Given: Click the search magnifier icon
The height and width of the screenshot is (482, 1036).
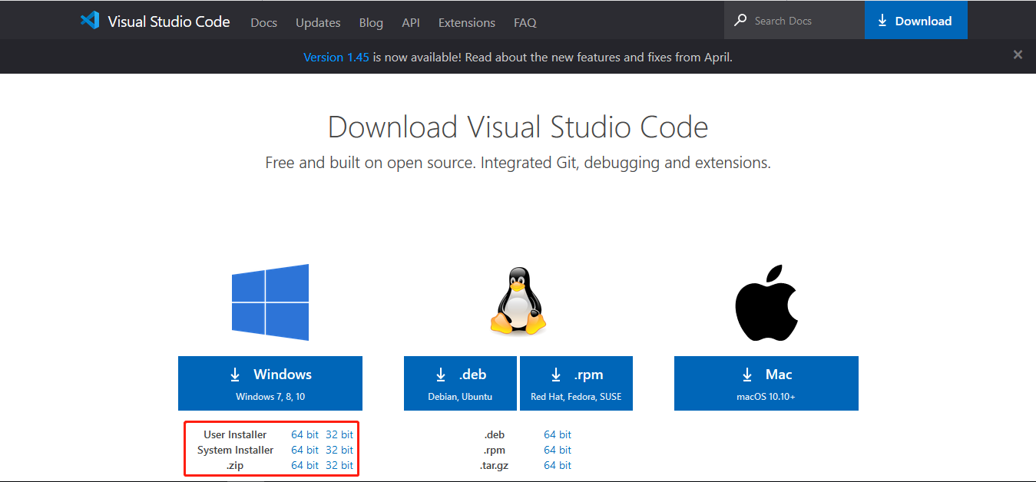Looking at the screenshot, I should [x=740, y=21].
